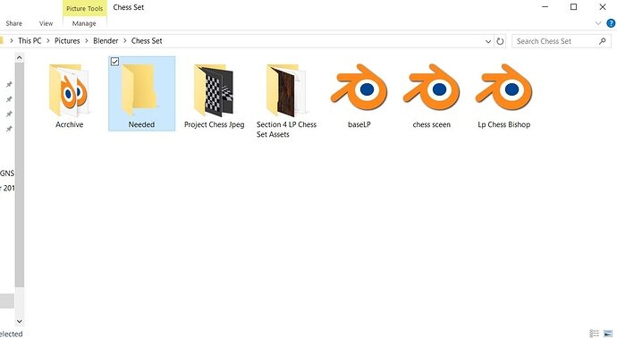Switch to details view layout
617x338 pixels.
594,334
